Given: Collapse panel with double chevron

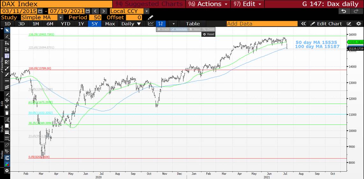Looking at the screenshot, I should 303,23.
